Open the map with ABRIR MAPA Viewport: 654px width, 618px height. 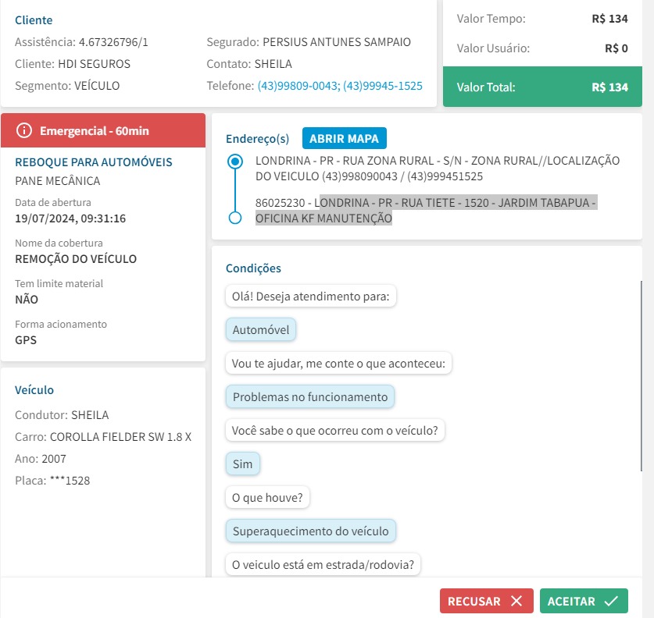click(344, 138)
